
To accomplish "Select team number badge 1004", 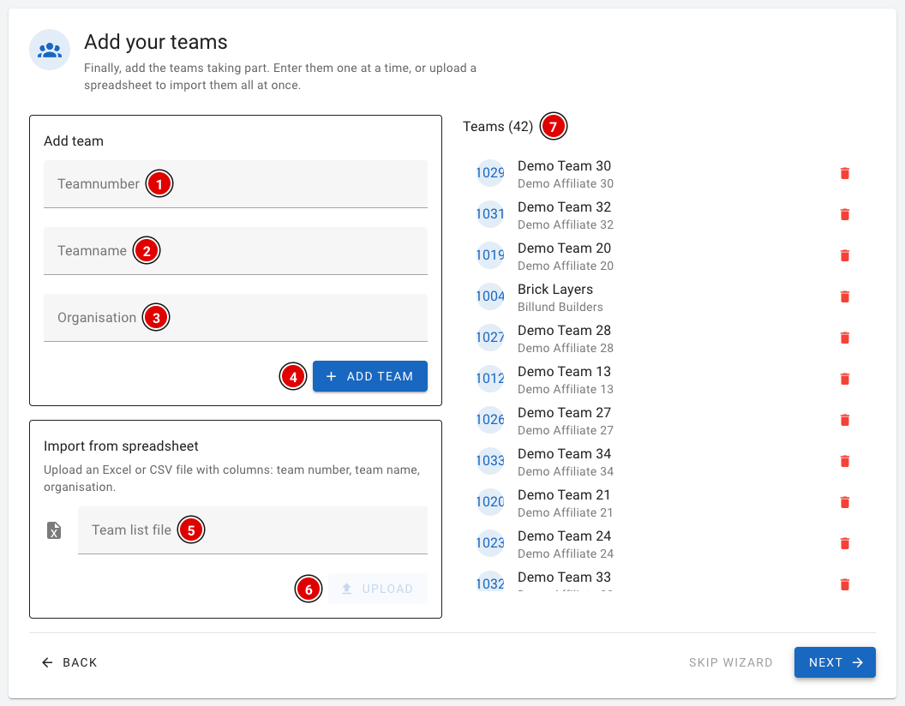I will point(490,296).
